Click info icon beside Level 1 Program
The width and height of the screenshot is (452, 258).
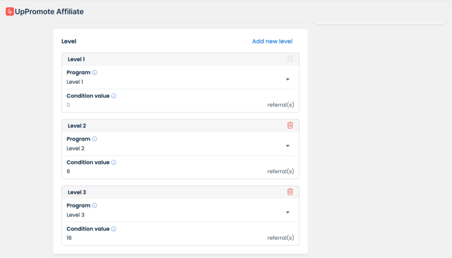(x=94, y=72)
